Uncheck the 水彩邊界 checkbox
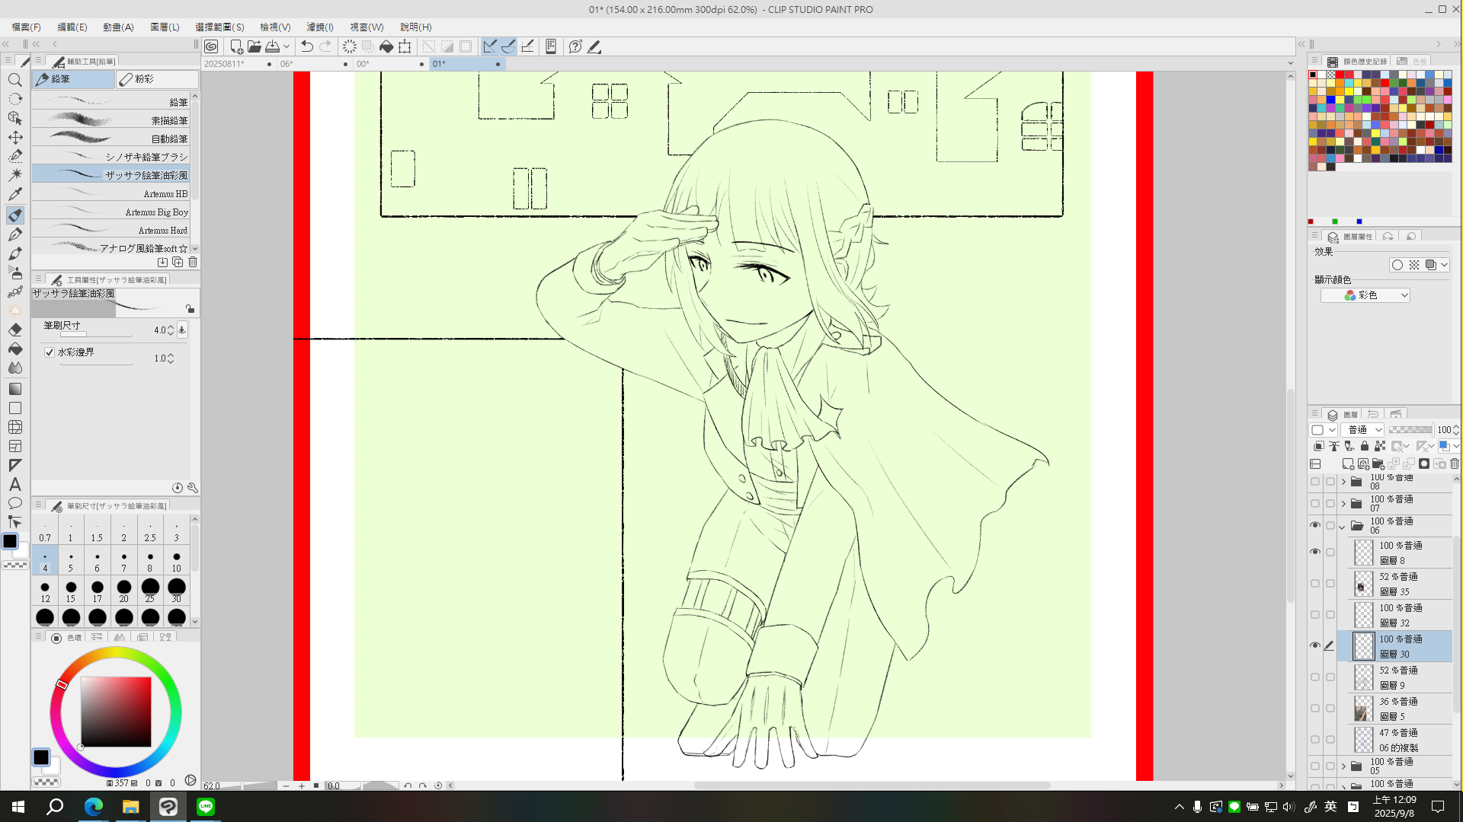 (x=50, y=352)
